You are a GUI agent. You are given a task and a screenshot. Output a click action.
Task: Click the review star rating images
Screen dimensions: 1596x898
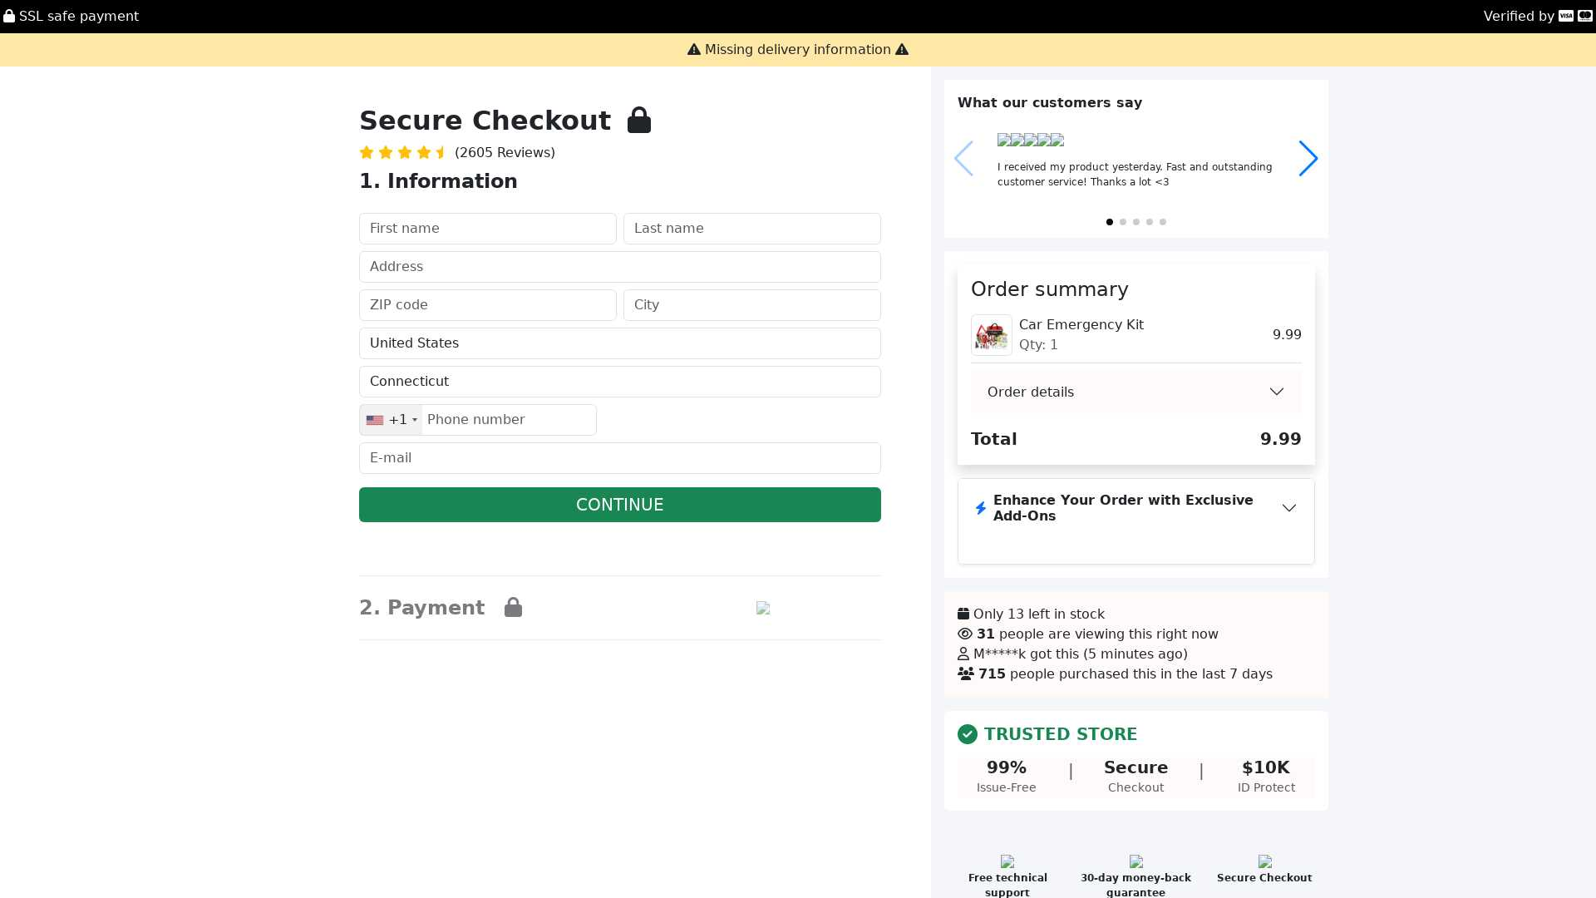(1031, 140)
